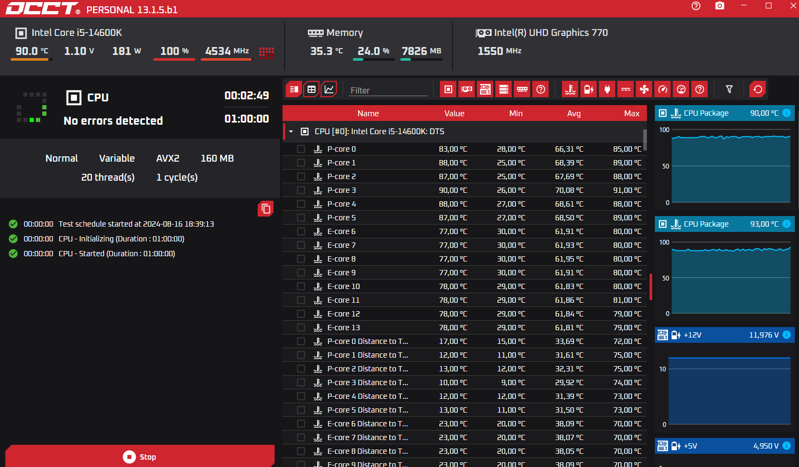Viewport: 799px width, 467px height.
Task: Open info for the +12V graph
Action: 786,335
